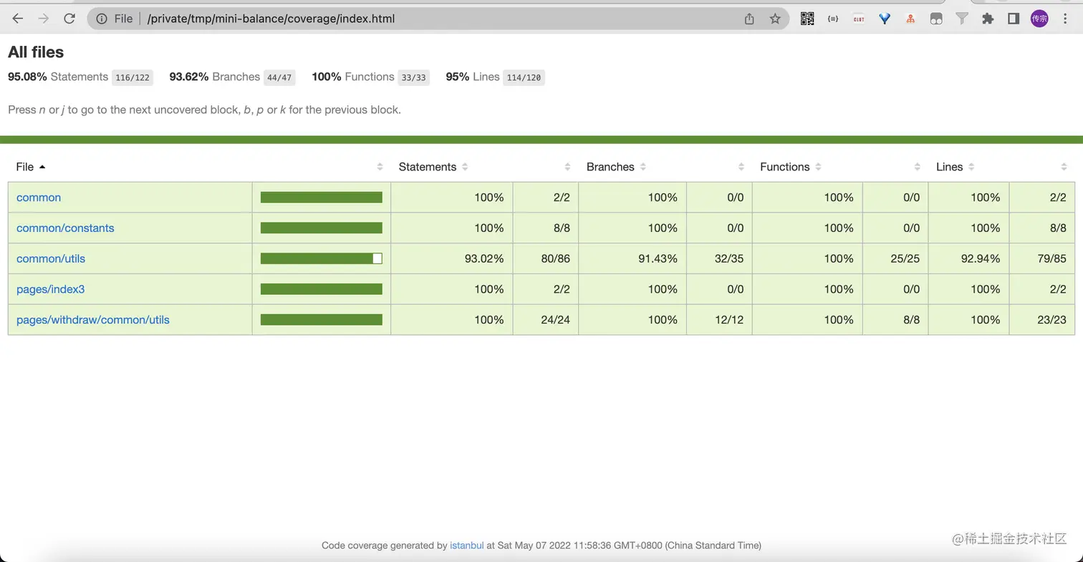Click the 80/86 statements count
Image resolution: width=1083 pixels, height=562 pixels.
click(556, 258)
